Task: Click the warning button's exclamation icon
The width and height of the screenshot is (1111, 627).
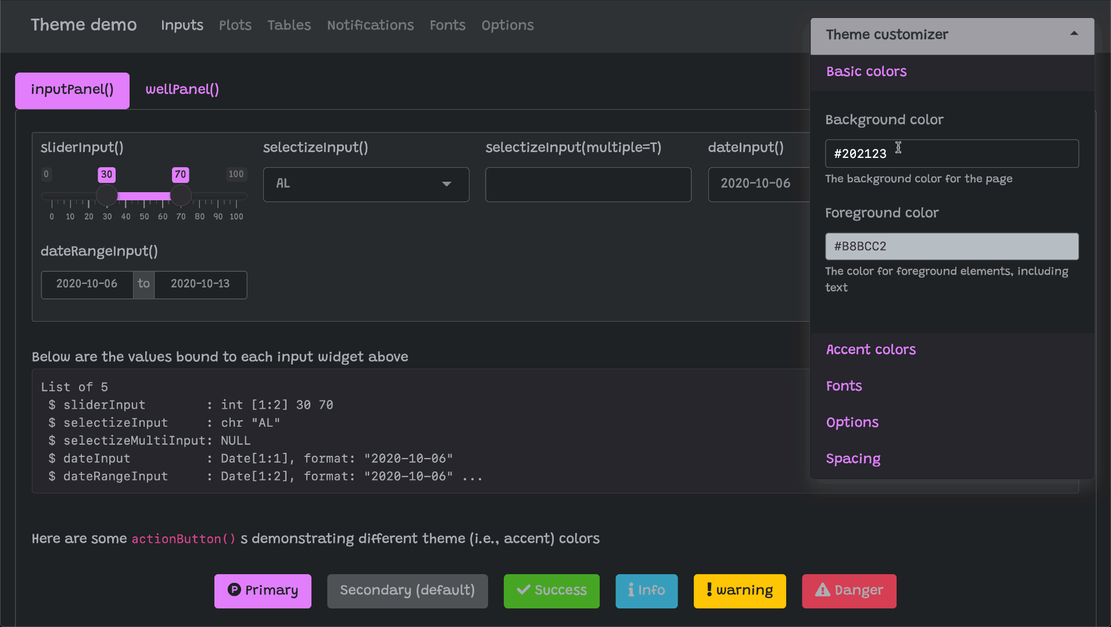Action: click(x=709, y=590)
